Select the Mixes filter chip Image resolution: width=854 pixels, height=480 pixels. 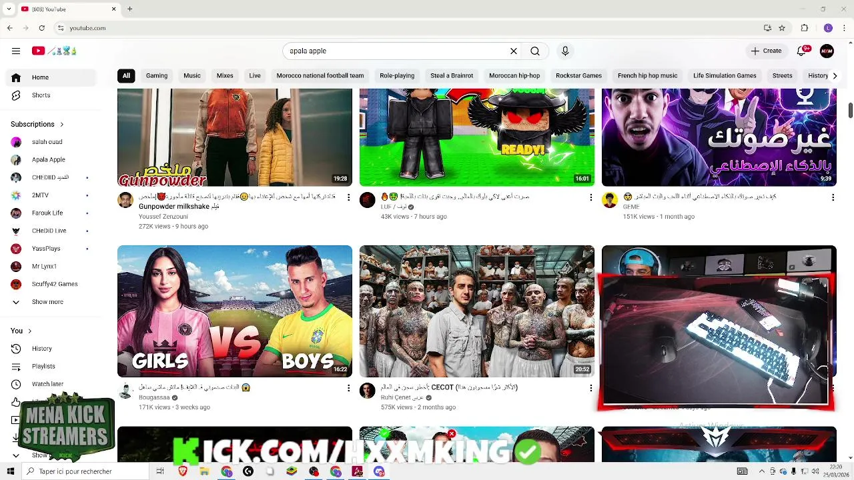click(225, 76)
